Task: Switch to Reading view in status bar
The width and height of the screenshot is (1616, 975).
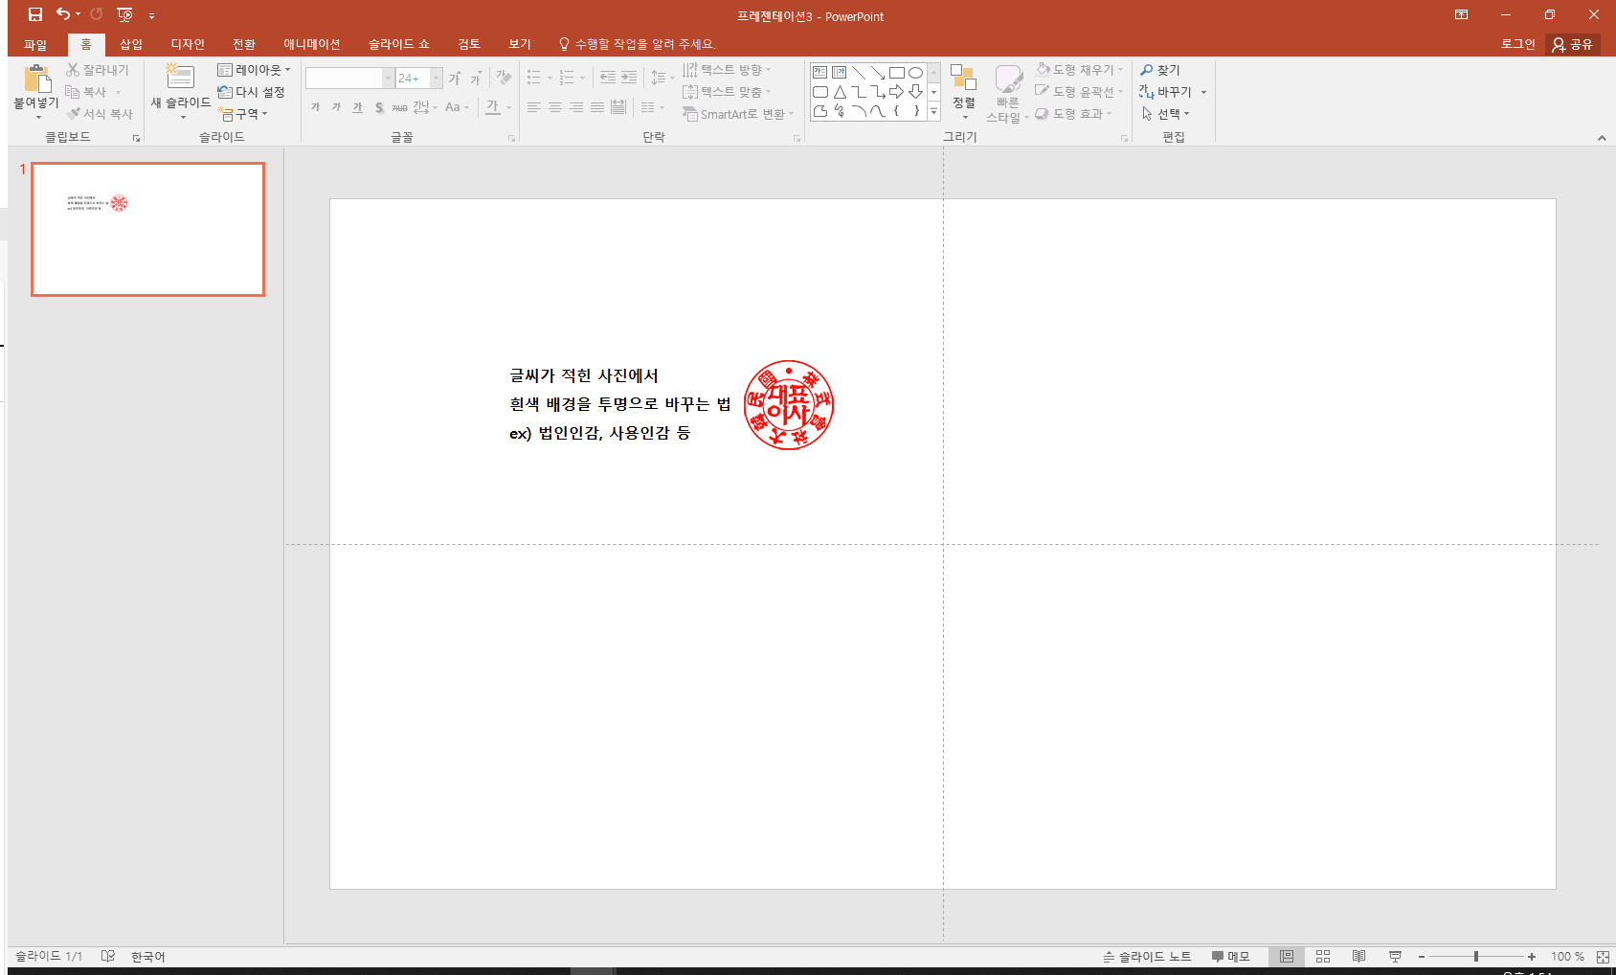Action: 1358,956
